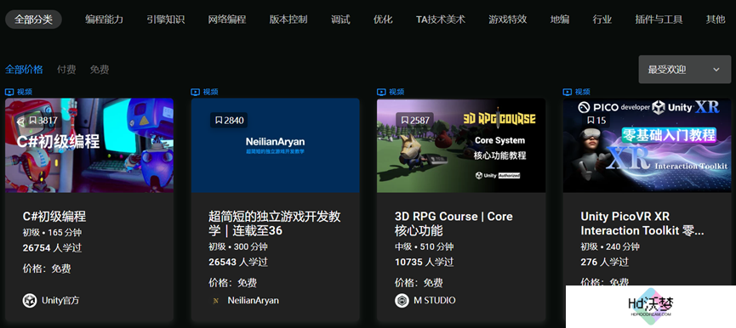Image resolution: width=736 pixels, height=328 pixels.
Task: Click 初级 • 165 分钟 text
Action: pyautogui.click(x=52, y=233)
